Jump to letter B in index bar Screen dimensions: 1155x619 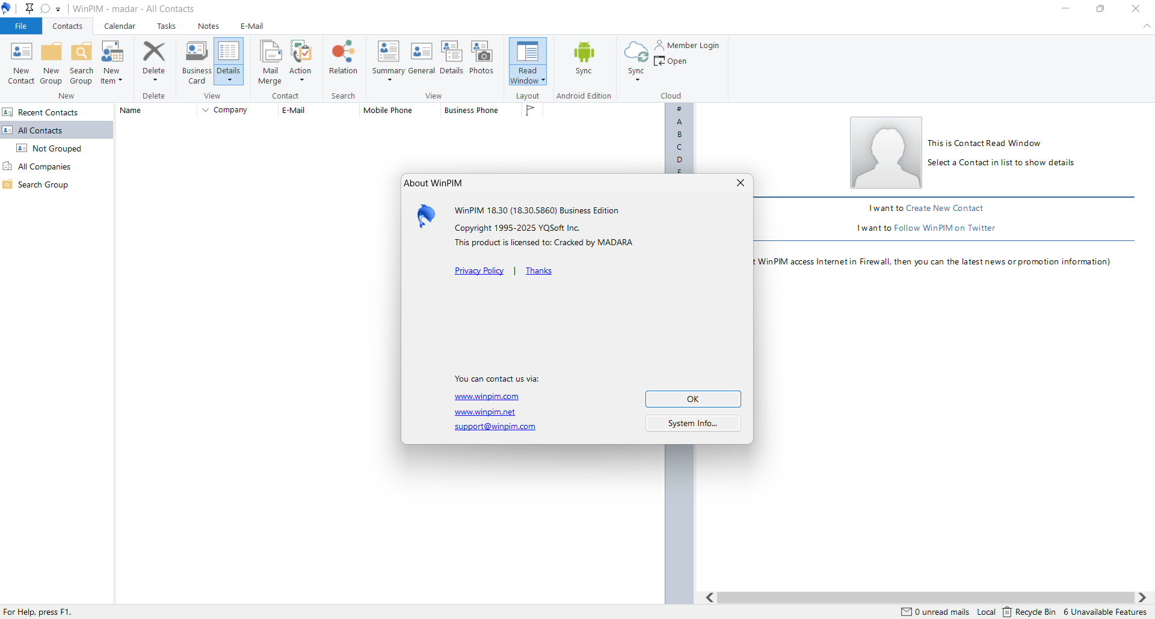click(x=679, y=135)
